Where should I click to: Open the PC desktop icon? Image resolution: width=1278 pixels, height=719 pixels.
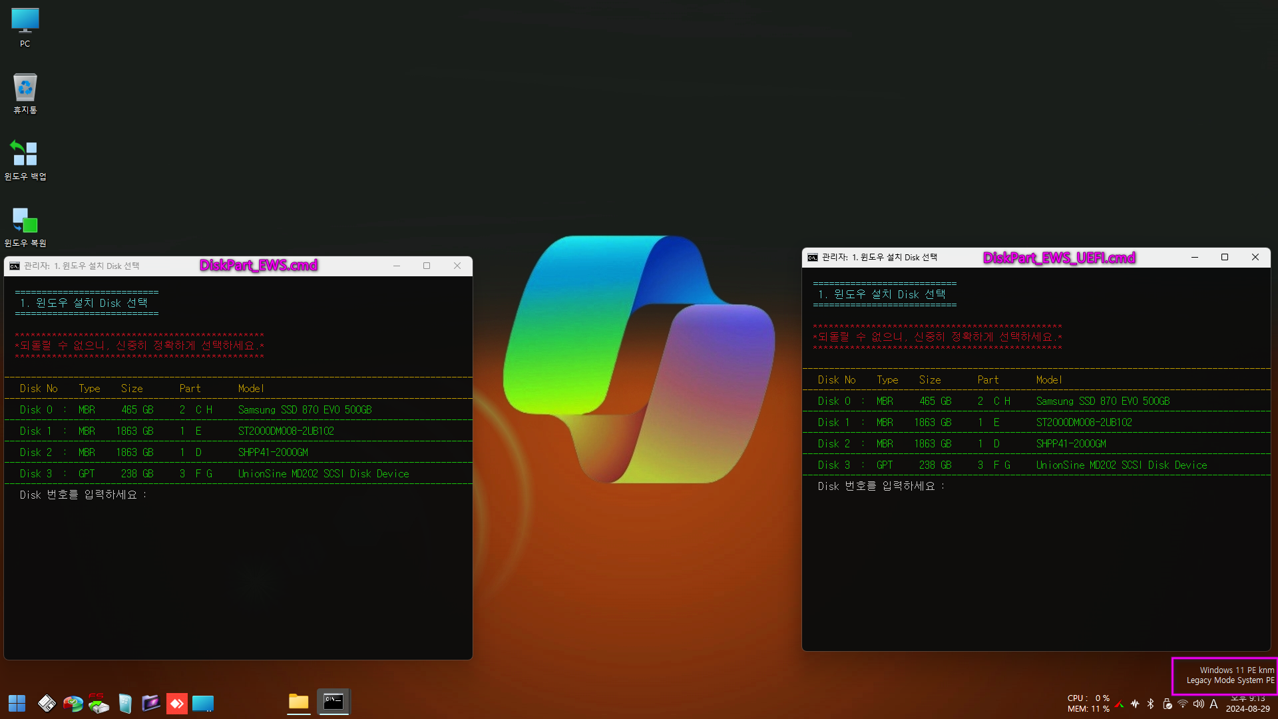coord(25,27)
